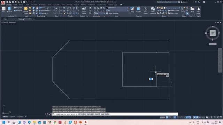
Task: Toggle grid display in status bar
Action: click(x=167, y=117)
